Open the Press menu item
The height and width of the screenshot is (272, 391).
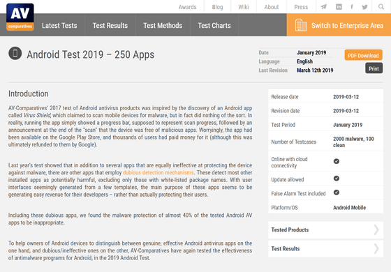[x=301, y=7]
